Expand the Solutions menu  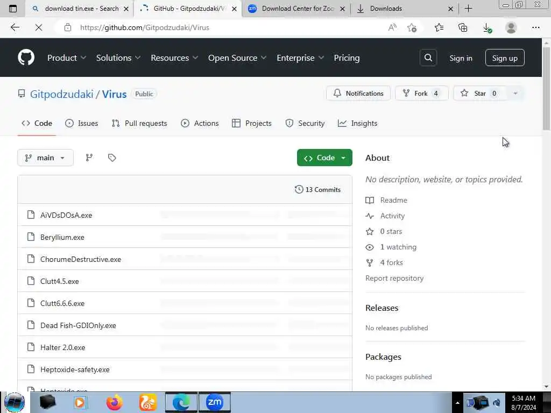click(118, 58)
